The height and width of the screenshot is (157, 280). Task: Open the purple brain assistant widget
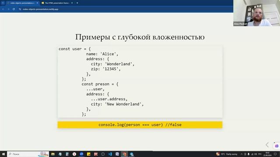pos(276,146)
